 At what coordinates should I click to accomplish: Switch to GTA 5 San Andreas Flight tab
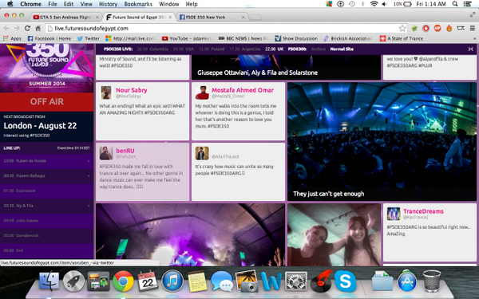pos(66,17)
